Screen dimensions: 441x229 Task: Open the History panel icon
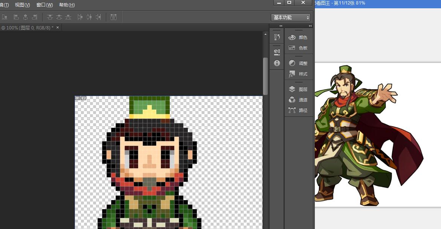click(x=277, y=37)
